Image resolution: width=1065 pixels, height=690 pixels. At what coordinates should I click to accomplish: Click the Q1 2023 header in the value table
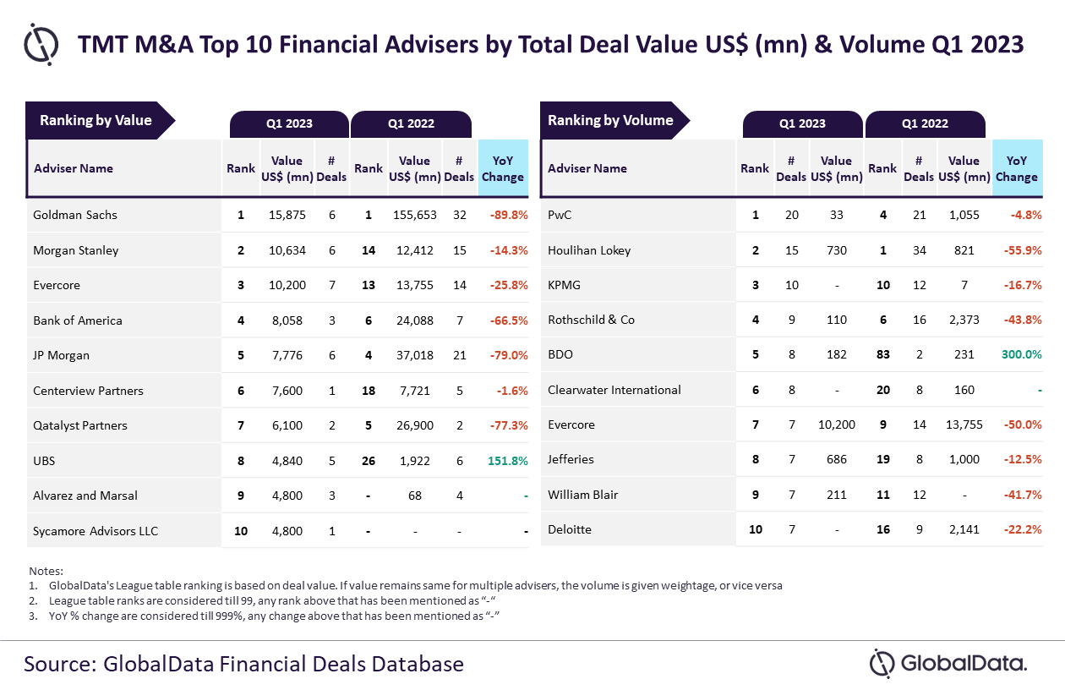[x=289, y=123]
